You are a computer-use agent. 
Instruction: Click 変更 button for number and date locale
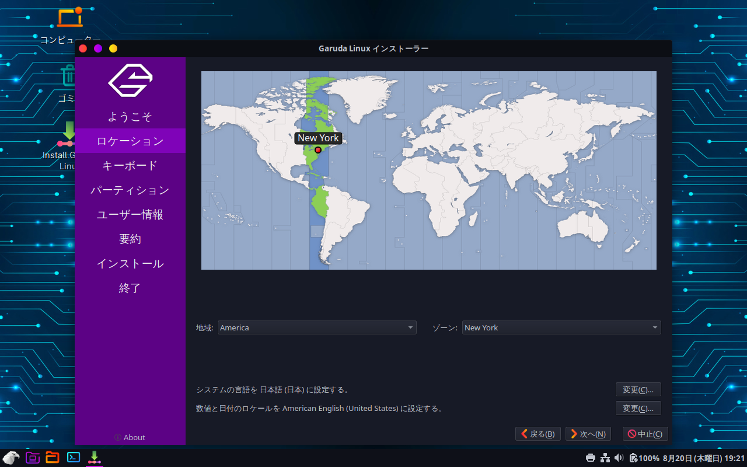click(638, 408)
